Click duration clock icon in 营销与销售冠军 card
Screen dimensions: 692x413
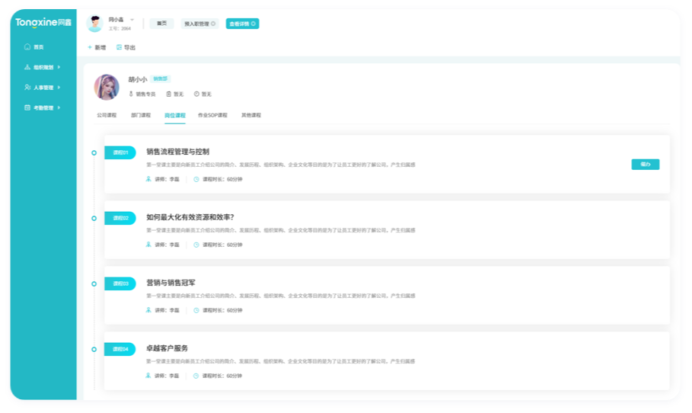[x=196, y=311]
